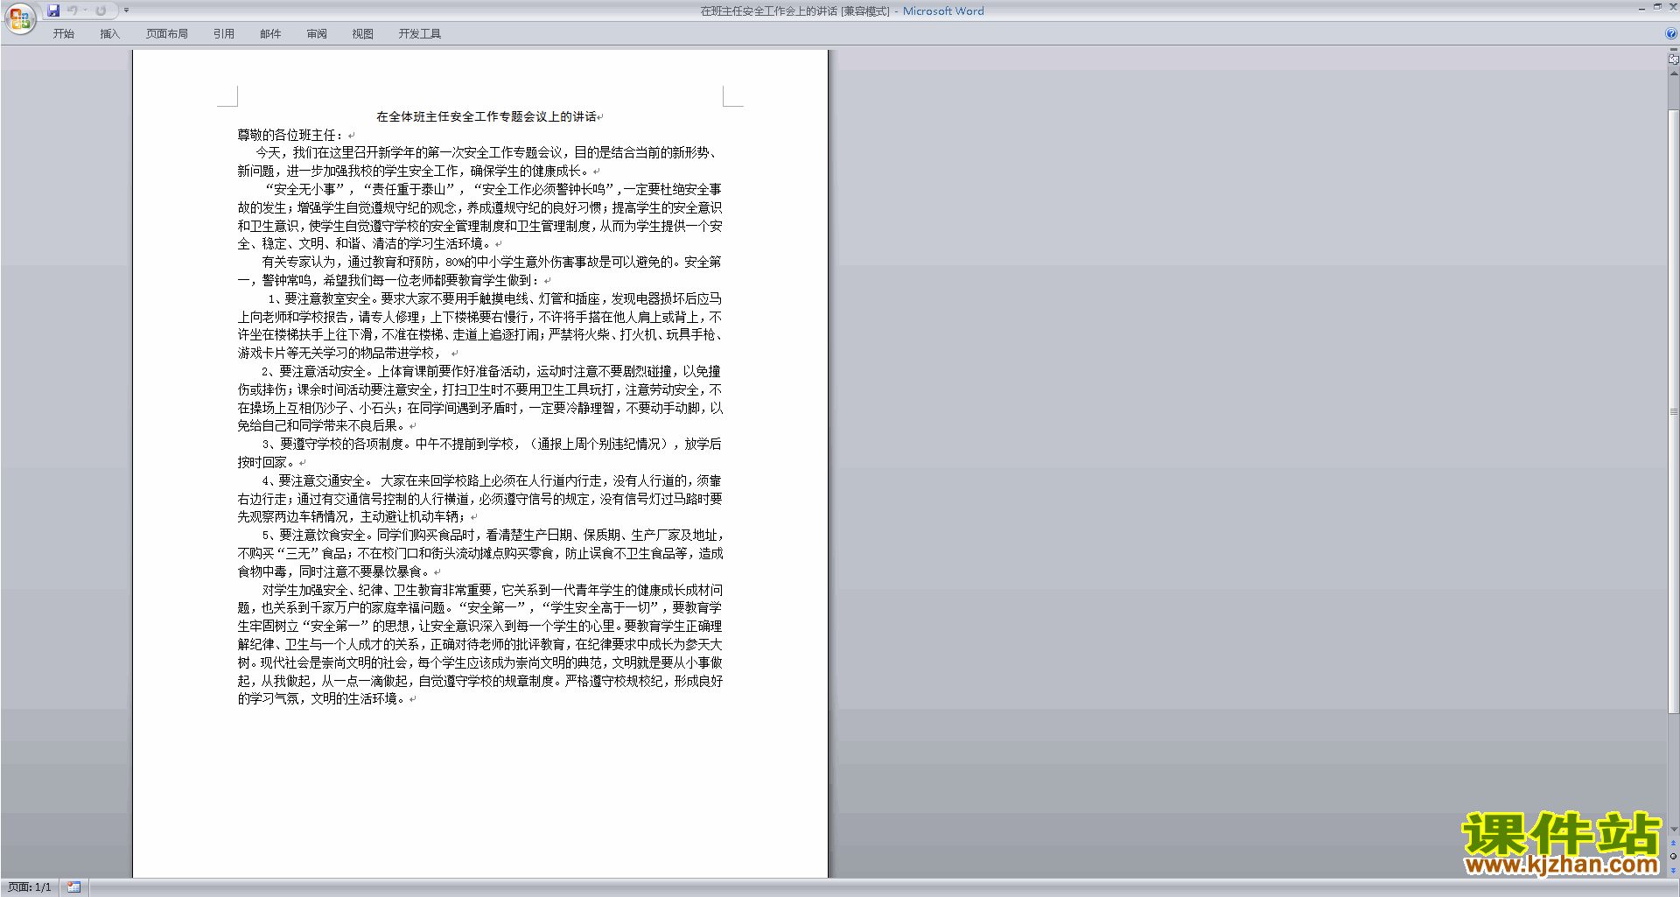The image size is (1680, 897).
Task: Open the 开始 ribbon tab
Action: (63, 34)
